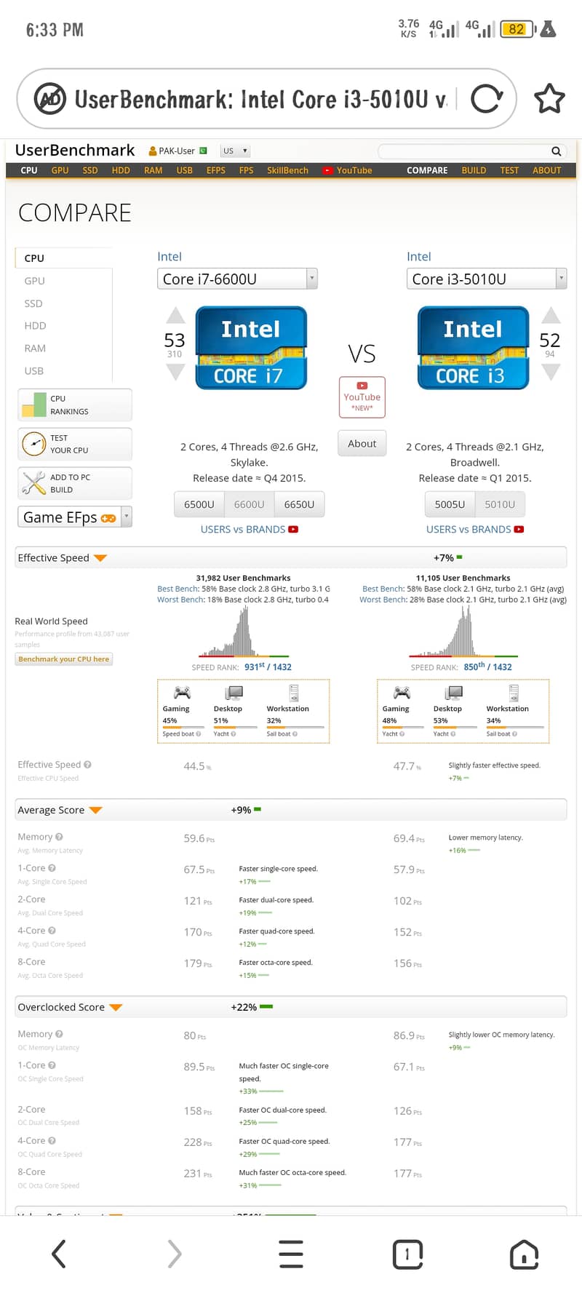Screen dimensions: 582x1293
Task: Click the up arrow above score 53
Action: point(175,315)
